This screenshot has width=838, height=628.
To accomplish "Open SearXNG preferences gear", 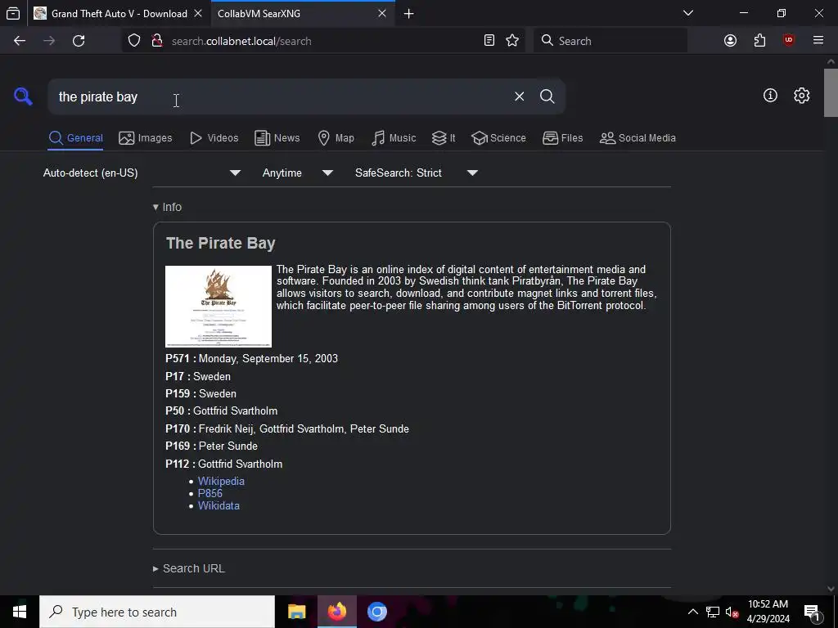I will pos(801,96).
